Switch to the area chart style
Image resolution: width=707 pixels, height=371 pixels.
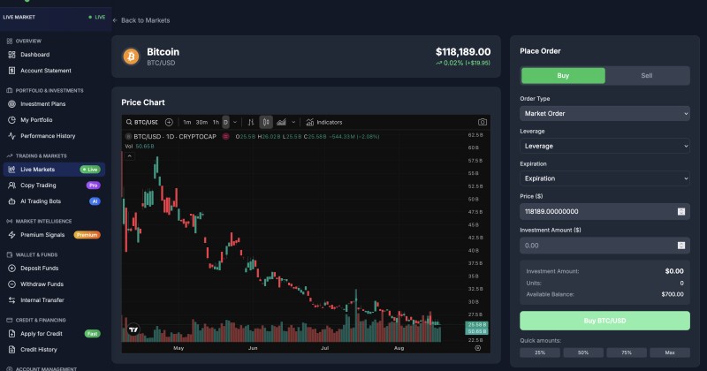tap(281, 122)
